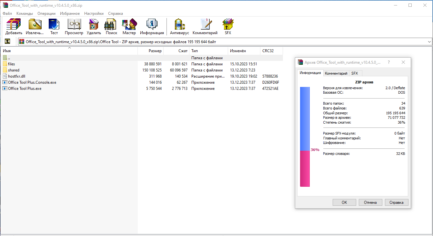Run the Тест archive test tool
Image resolution: width=433 pixels, height=236 pixels.
[54, 26]
